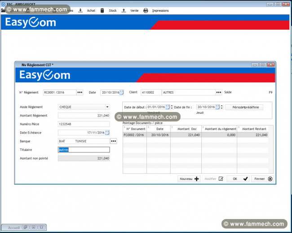Open the Période prédéfinie dropdown
Screen dimensions: 292x233
tap(244, 107)
